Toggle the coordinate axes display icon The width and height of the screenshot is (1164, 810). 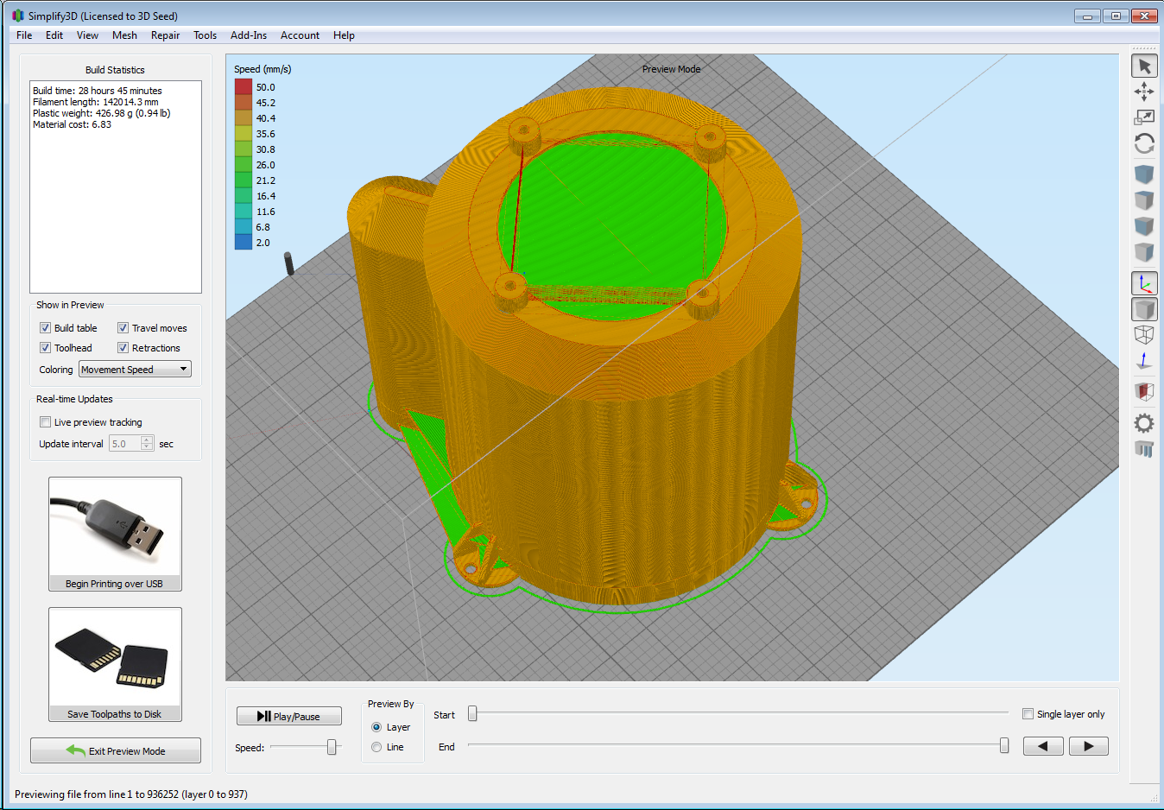point(1144,283)
